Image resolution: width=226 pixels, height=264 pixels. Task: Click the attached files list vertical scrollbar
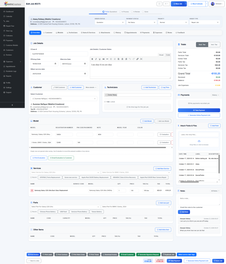(x=219, y=164)
